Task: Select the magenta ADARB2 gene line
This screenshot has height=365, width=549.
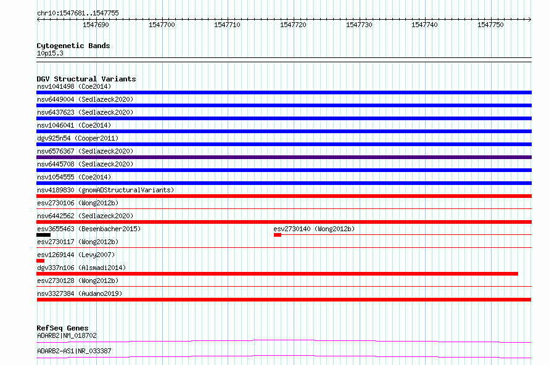Action: [284, 341]
